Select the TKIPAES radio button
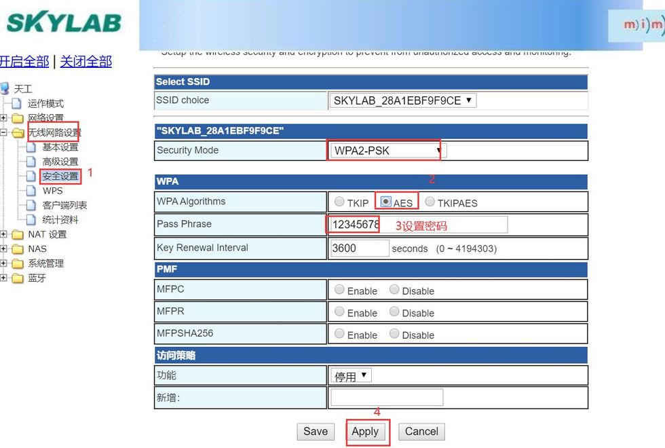The height and width of the screenshot is (448, 665). (x=430, y=202)
